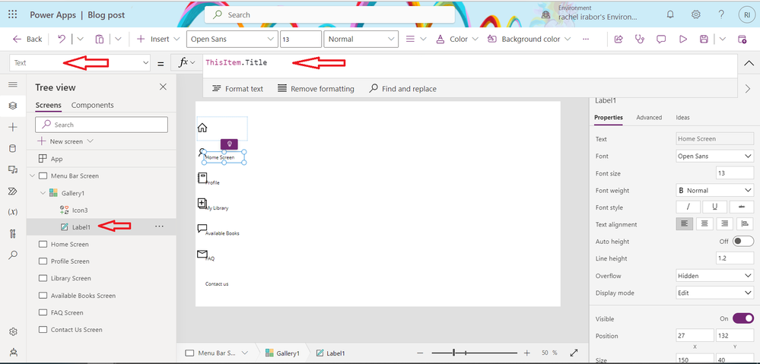Switch to the Ideas tab
This screenshot has height=364, width=760.
pos(682,117)
